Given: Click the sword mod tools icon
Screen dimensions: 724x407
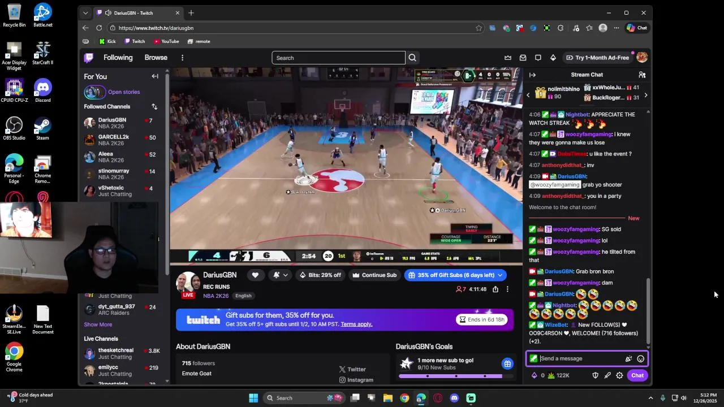Looking at the screenshot, I should click(607, 375).
